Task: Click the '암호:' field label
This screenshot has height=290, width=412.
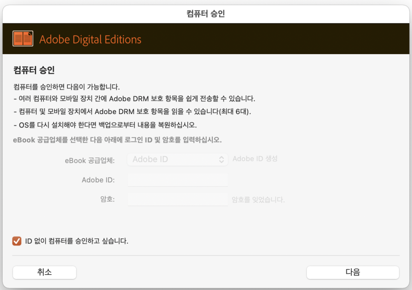Action: point(107,199)
